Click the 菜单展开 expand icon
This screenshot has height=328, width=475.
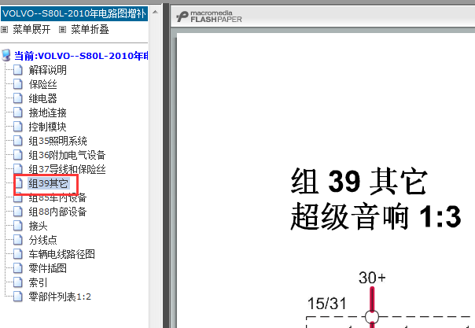[x=4, y=30]
